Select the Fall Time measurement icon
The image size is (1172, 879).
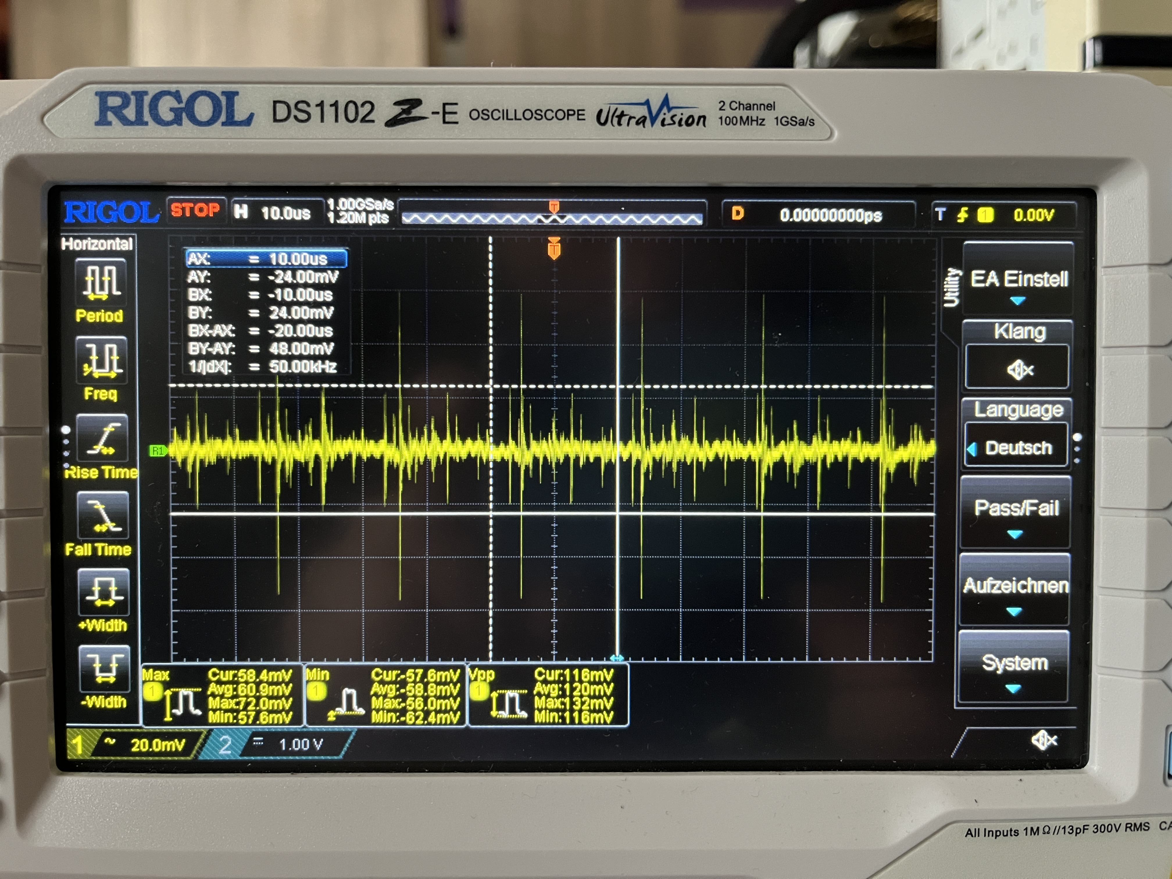pos(103,516)
